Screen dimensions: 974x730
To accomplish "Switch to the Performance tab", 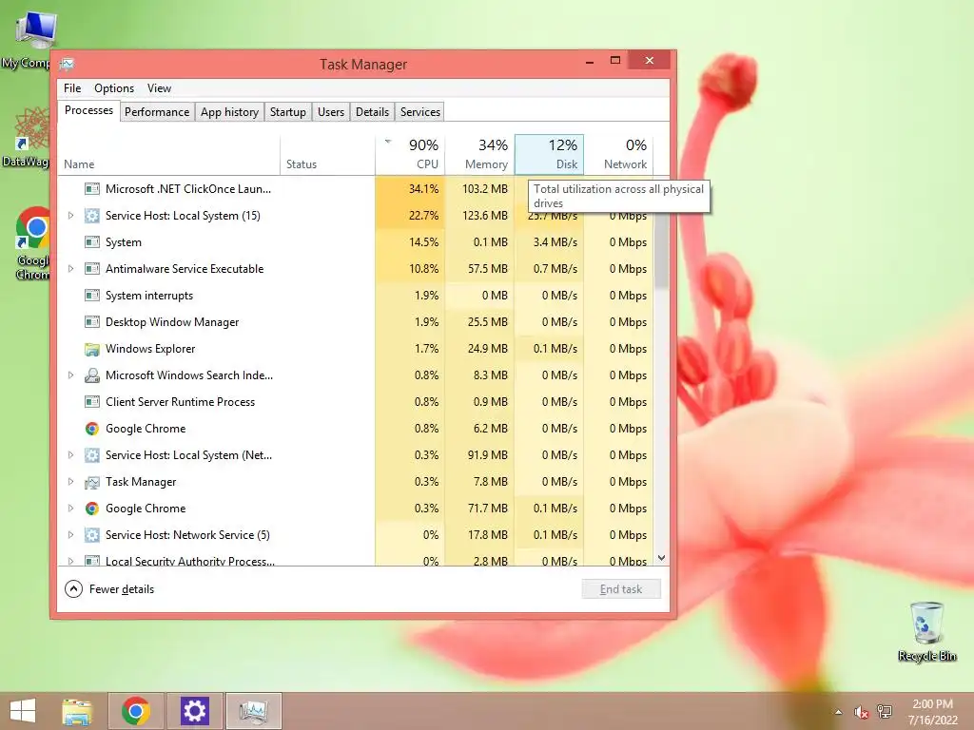I will click(157, 112).
